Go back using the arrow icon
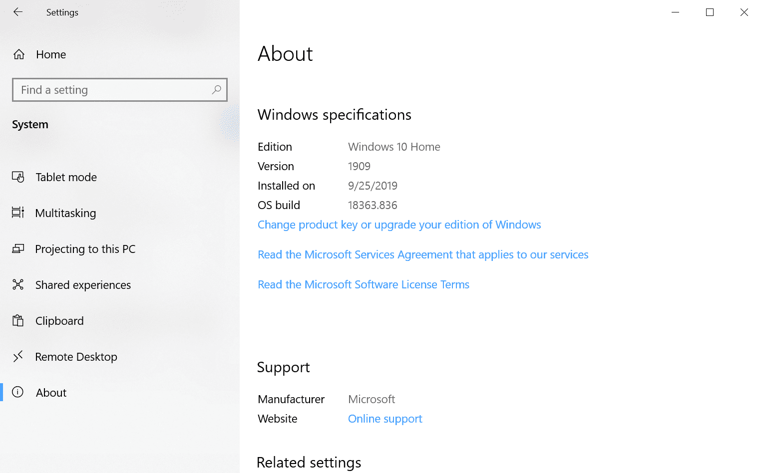This screenshot has width=762, height=473. 18,12
